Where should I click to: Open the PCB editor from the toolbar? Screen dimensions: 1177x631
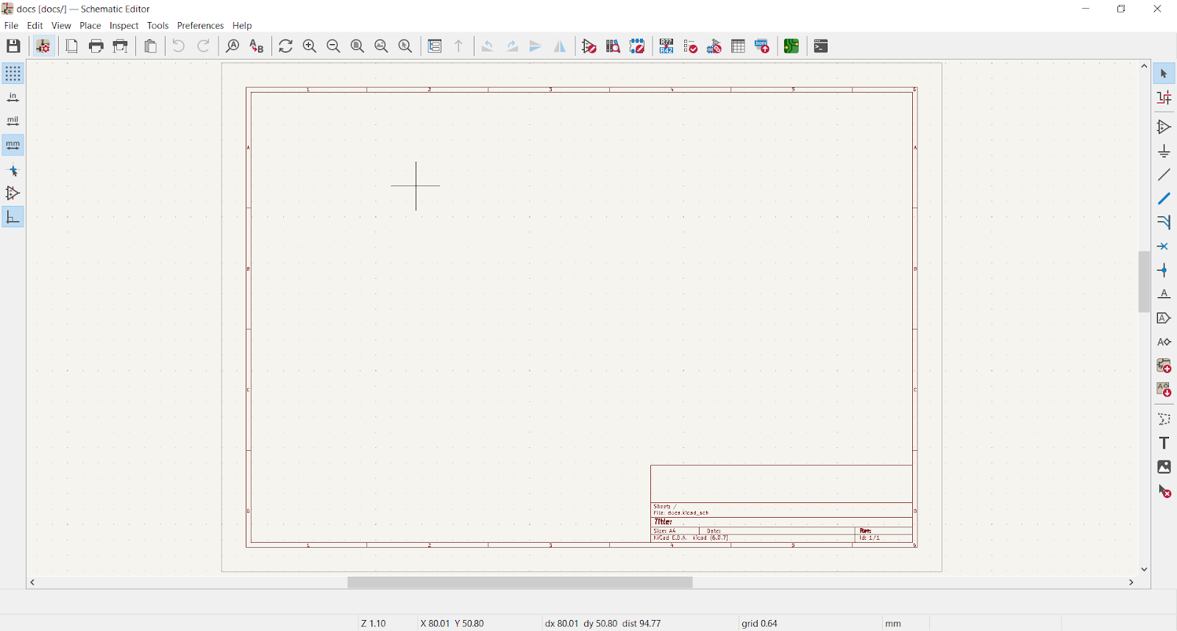792,46
